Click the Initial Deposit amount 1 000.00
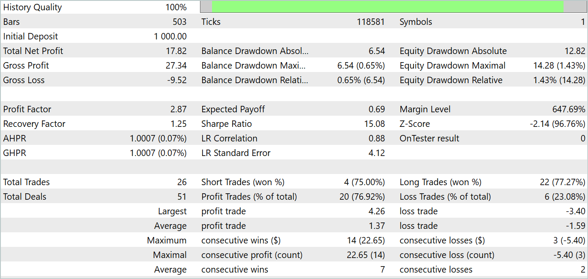Viewport: 588px width, 279px height. pos(170,36)
